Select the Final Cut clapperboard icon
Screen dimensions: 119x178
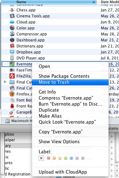pyautogui.click(x=12, y=88)
